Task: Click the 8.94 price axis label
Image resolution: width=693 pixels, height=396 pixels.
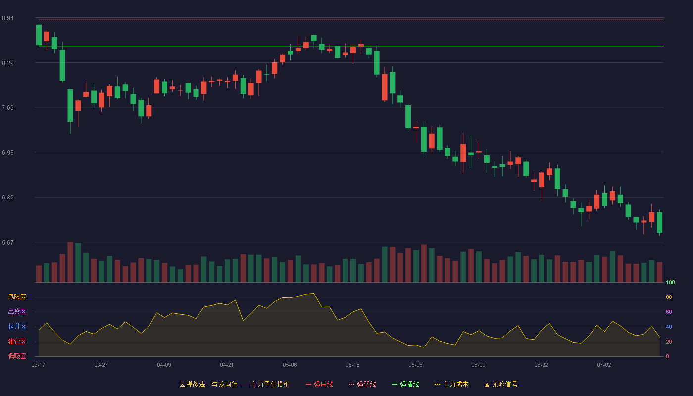Action: click(x=7, y=18)
